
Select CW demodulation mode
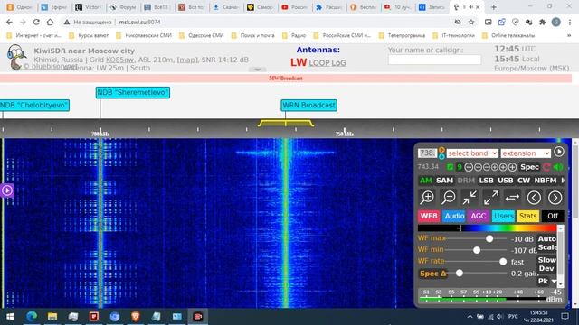click(x=524, y=181)
